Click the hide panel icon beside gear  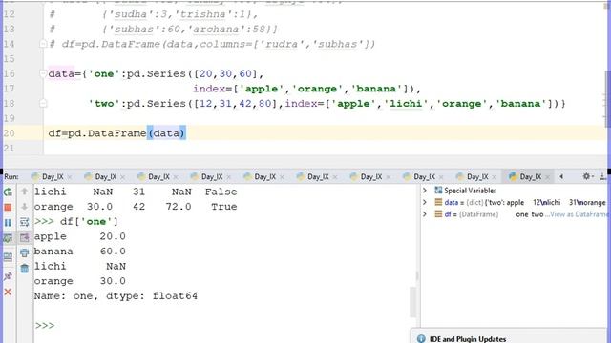coord(603,177)
